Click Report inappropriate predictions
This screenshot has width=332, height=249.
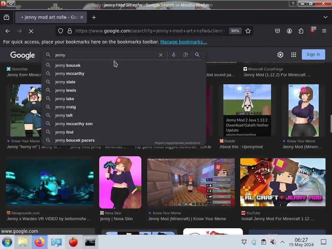pyautogui.click(x=177, y=143)
